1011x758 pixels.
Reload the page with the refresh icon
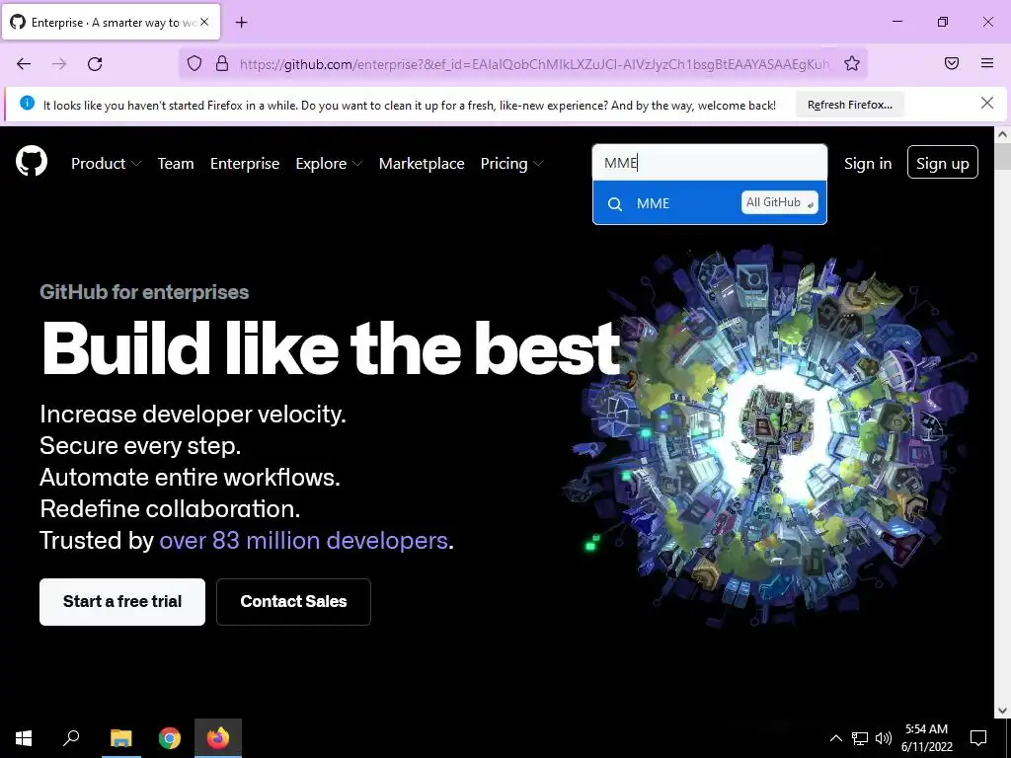(x=95, y=63)
